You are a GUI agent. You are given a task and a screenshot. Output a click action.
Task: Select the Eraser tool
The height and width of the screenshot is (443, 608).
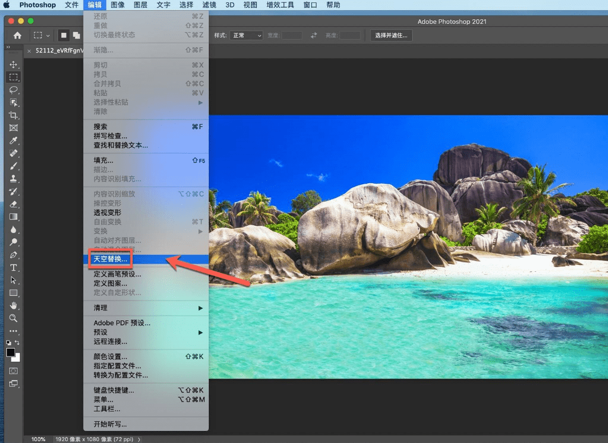click(13, 204)
